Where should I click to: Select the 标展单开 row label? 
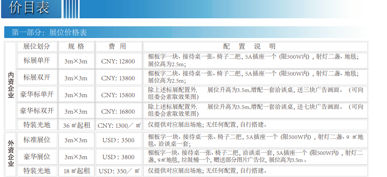pos(37,61)
